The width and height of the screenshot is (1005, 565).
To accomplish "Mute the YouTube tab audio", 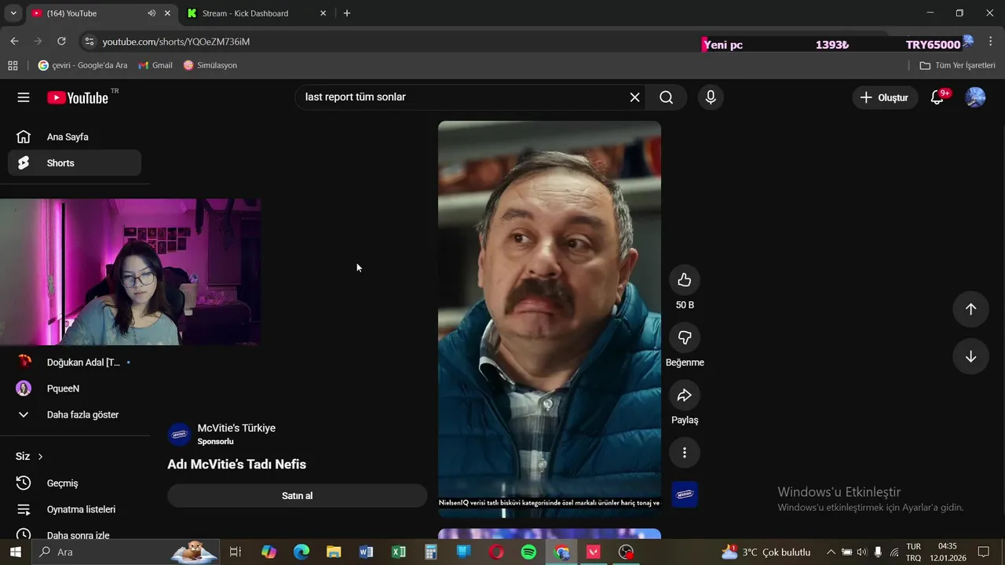I will tap(151, 13).
